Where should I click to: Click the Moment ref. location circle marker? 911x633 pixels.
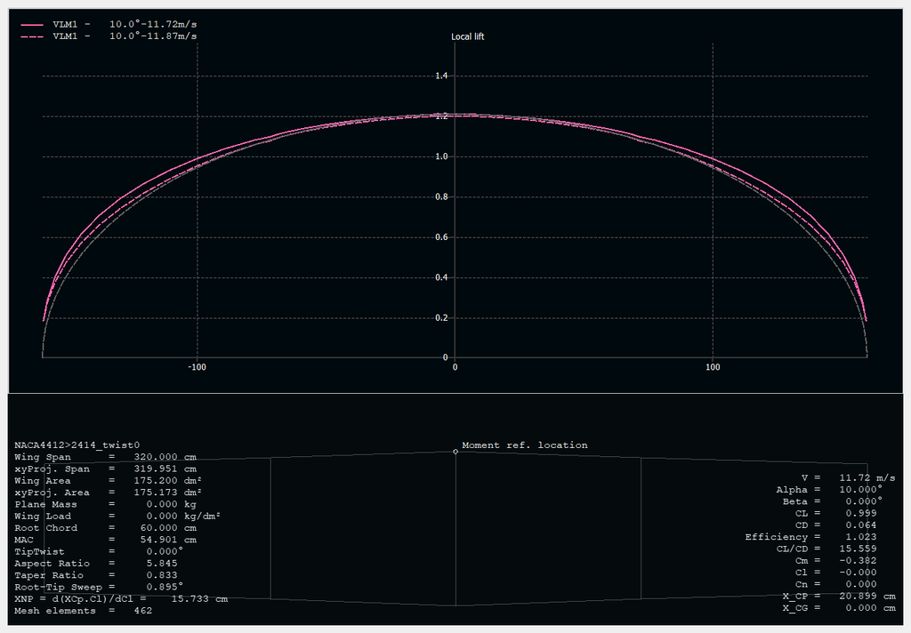(x=455, y=452)
